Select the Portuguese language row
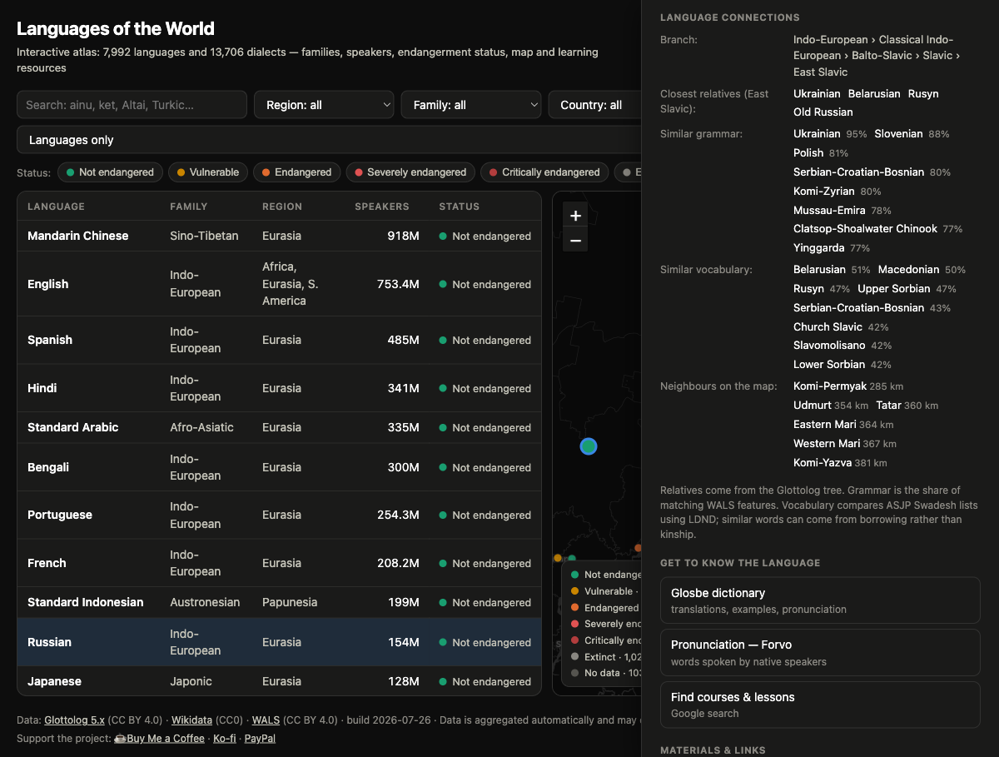Image resolution: width=999 pixels, height=757 pixels. tap(279, 515)
